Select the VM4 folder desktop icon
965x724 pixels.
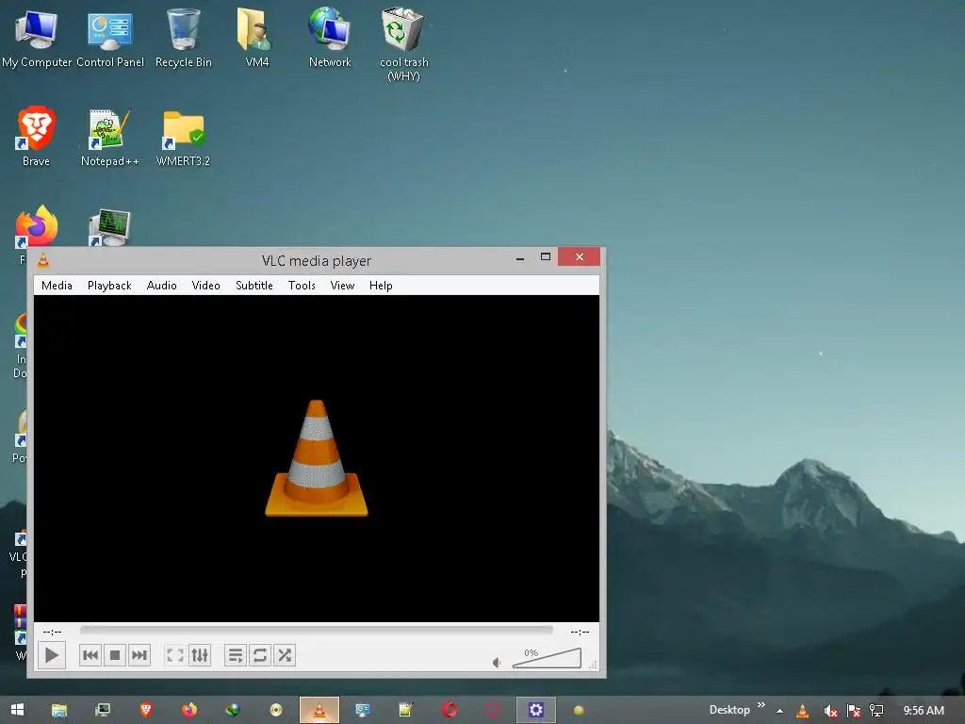(256, 38)
